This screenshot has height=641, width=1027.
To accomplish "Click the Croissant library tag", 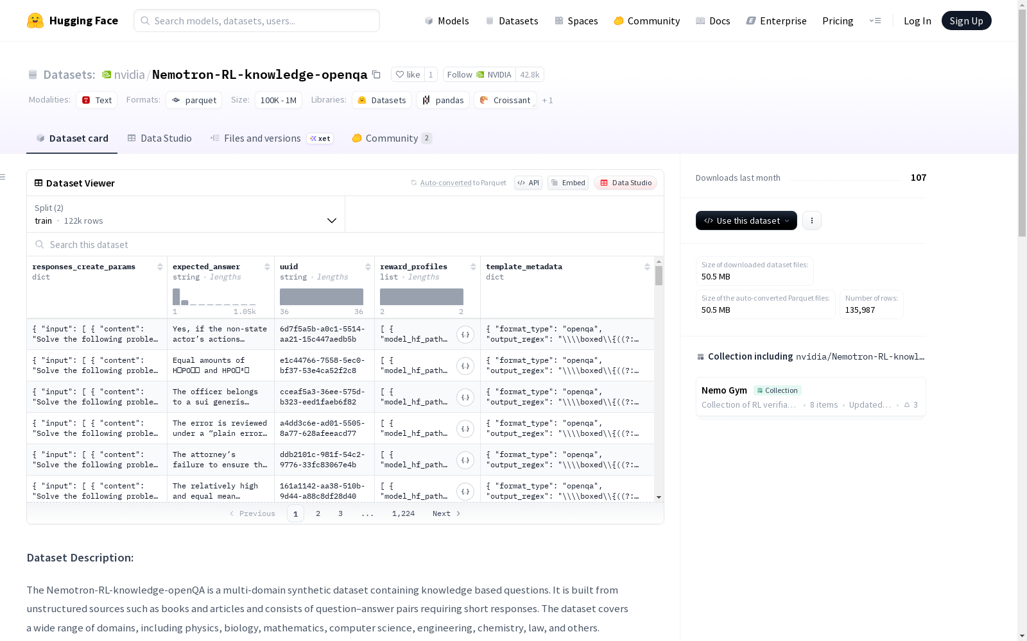I will coord(505,100).
